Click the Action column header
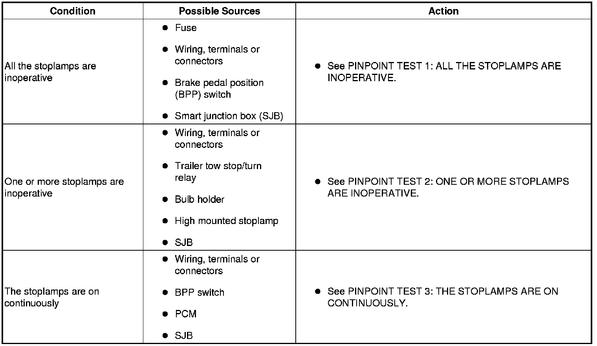597x346 pixels. click(x=443, y=11)
